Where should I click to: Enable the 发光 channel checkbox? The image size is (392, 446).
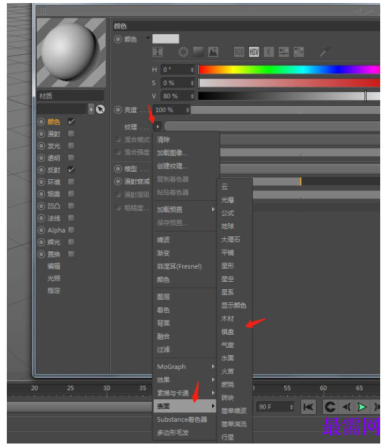pyautogui.click(x=71, y=146)
